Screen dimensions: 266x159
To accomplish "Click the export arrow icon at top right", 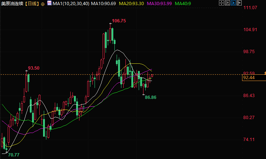I will pyautogui.click(x=239, y=3).
